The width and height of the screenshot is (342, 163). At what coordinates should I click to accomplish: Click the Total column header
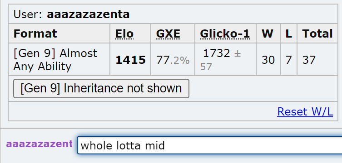coord(317,34)
